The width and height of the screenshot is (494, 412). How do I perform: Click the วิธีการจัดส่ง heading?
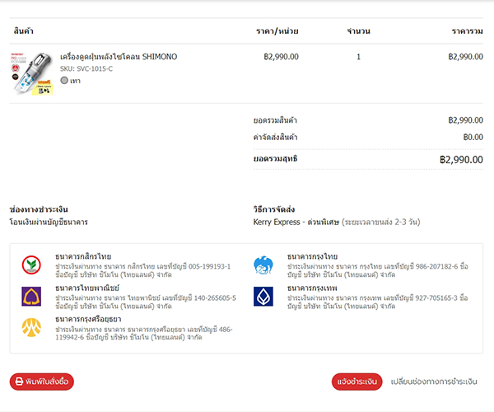[274, 209]
